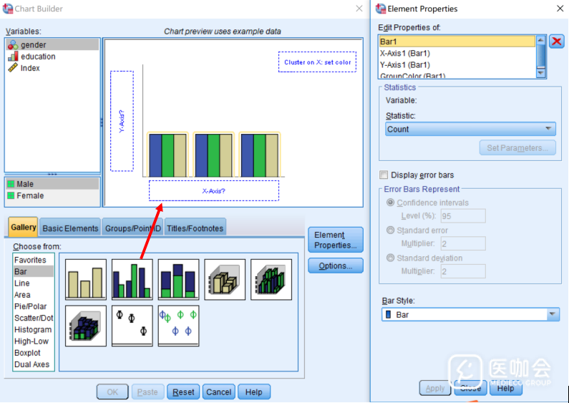Select Standard deviation radio option
Viewport: 569px width, 403px height.
[x=390, y=258]
